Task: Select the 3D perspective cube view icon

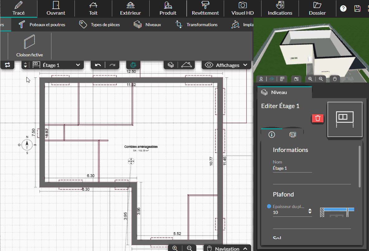Action: pos(272,79)
